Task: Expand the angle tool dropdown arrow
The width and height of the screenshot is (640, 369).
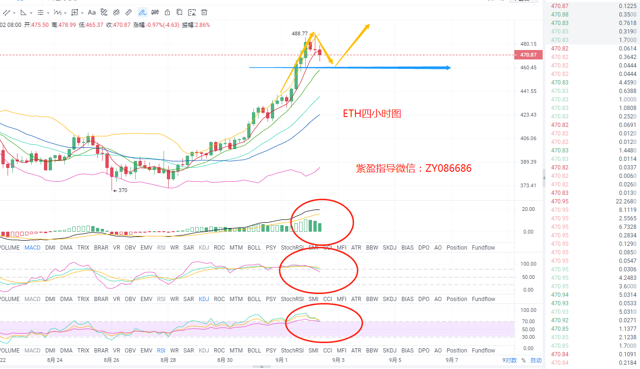Action: [31, 13]
